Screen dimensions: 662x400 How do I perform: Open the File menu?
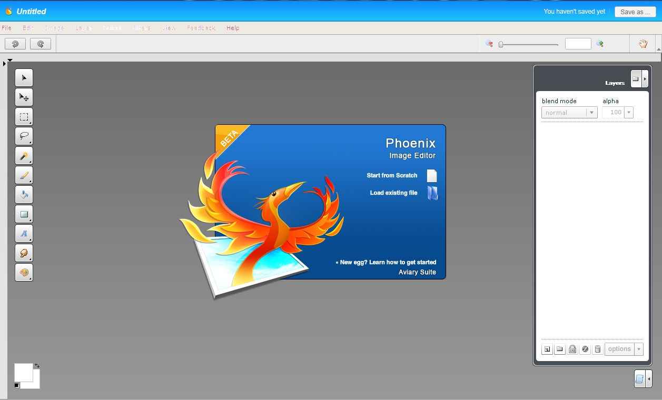pos(6,28)
